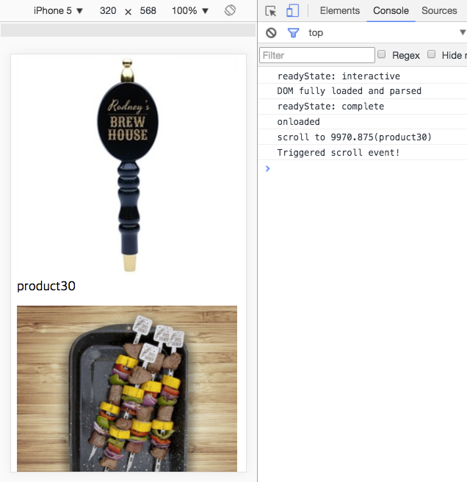Open the iPhone 5 device dropdown
Screen dimensions: 467x482
pos(58,11)
